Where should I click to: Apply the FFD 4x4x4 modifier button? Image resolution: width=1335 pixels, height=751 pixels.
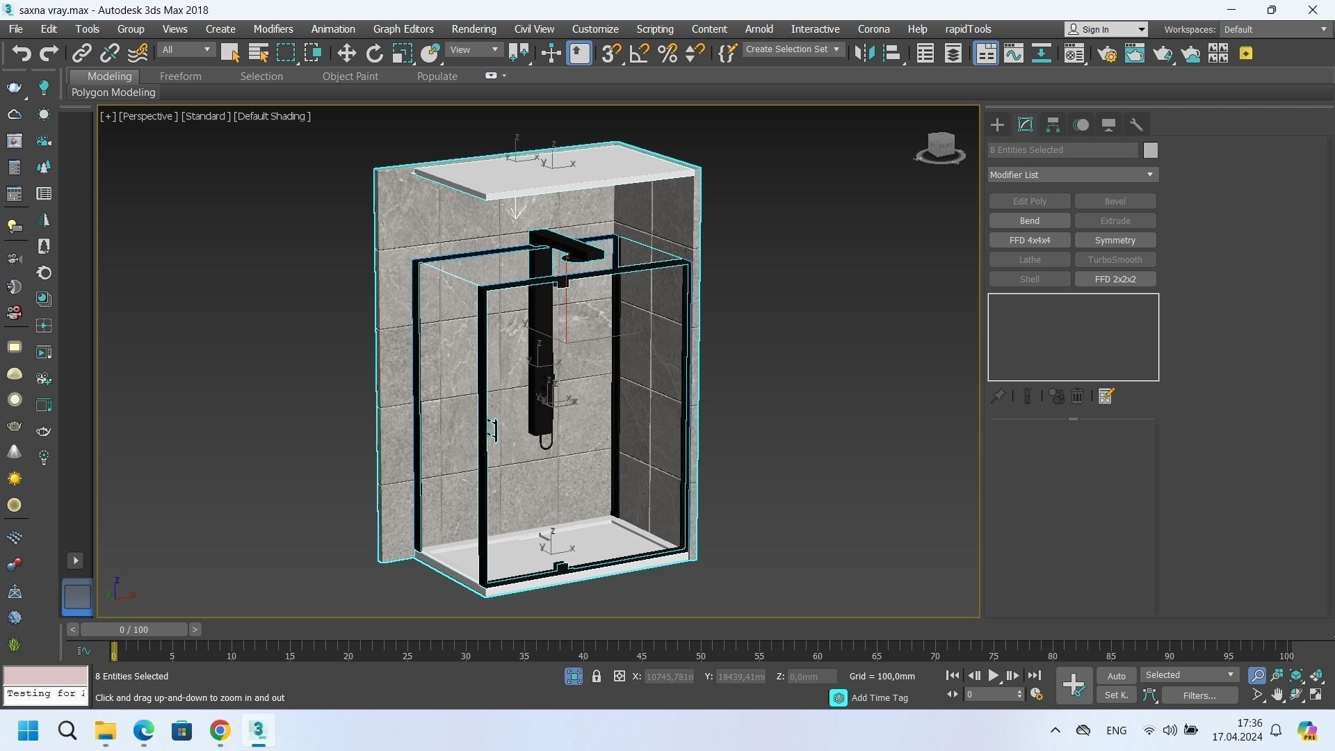1029,241
